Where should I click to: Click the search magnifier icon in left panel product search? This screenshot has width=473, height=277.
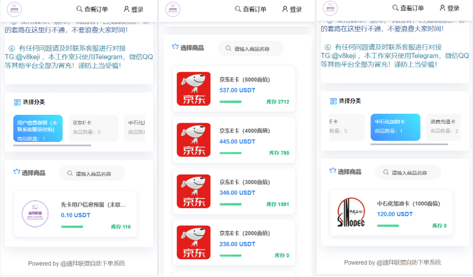[70, 173]
